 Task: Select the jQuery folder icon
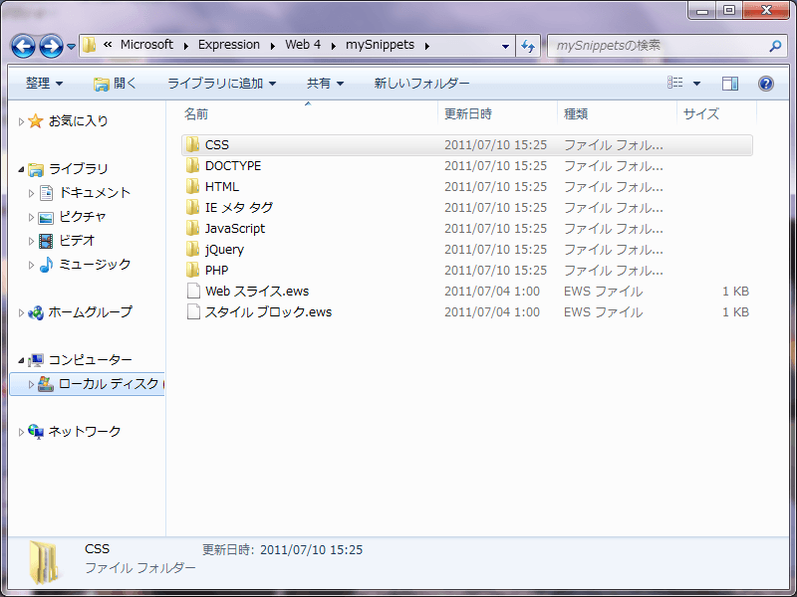tap(192, 250)
